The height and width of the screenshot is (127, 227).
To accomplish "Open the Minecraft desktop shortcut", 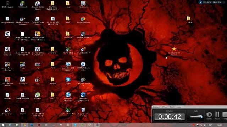I will click(x=23, y=4).
